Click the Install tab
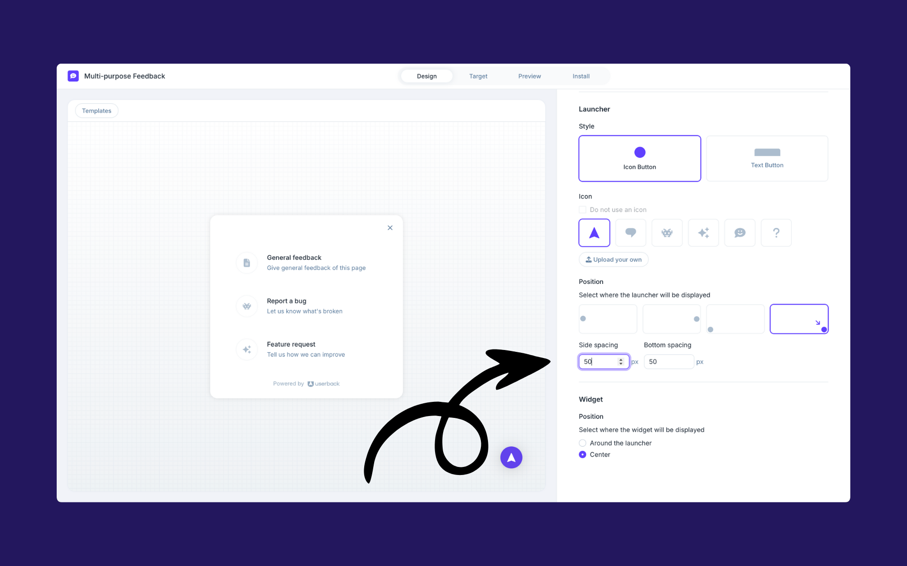Screen dimensions: 907x566 click(x=581, y=76)
